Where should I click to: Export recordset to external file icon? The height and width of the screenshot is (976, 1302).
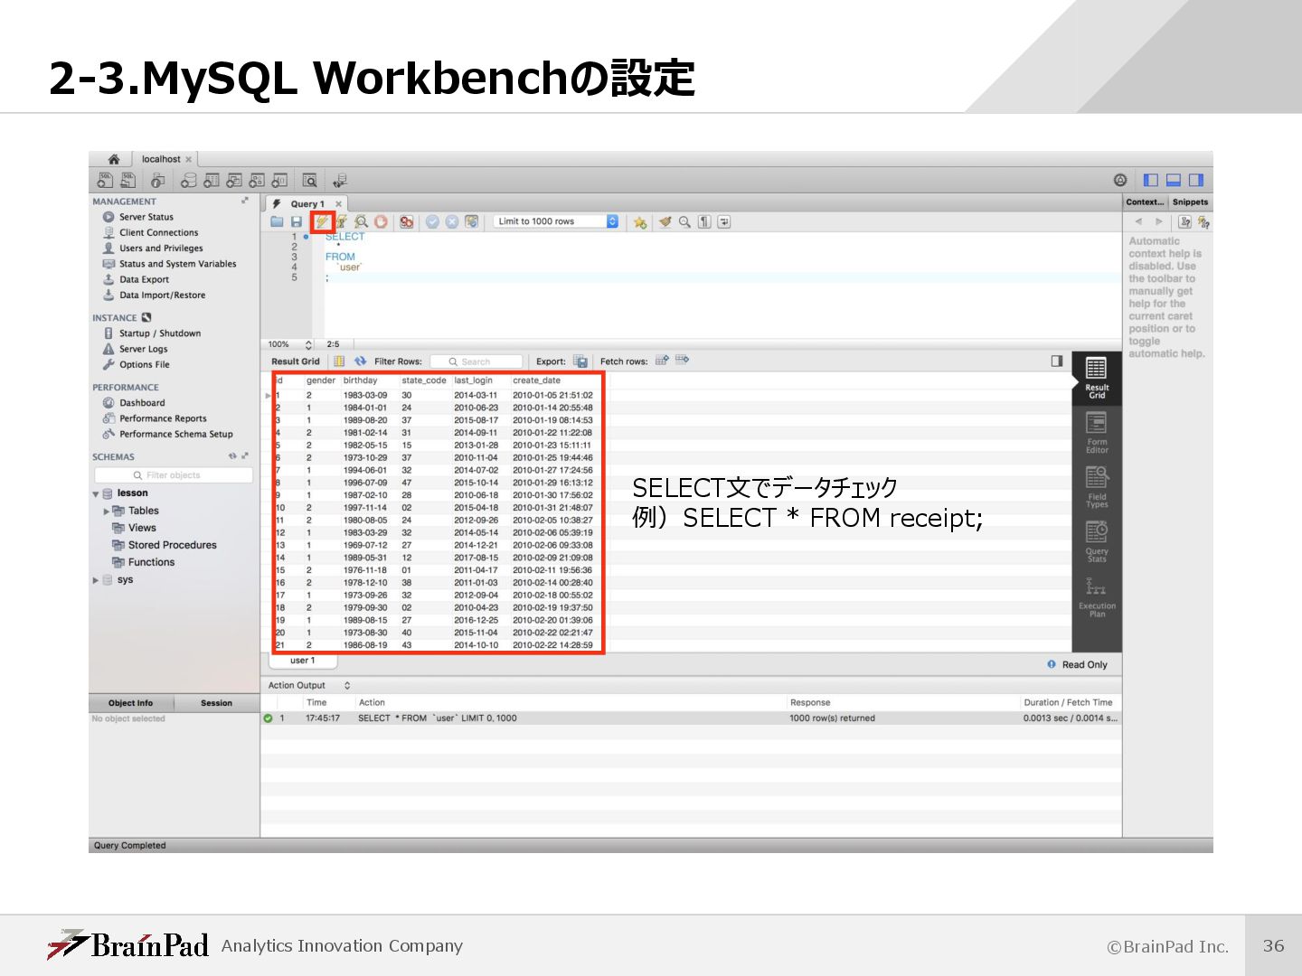pyautogui.click(x=580, y=361)
